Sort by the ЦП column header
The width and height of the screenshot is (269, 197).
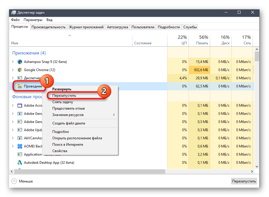(178, 40)
